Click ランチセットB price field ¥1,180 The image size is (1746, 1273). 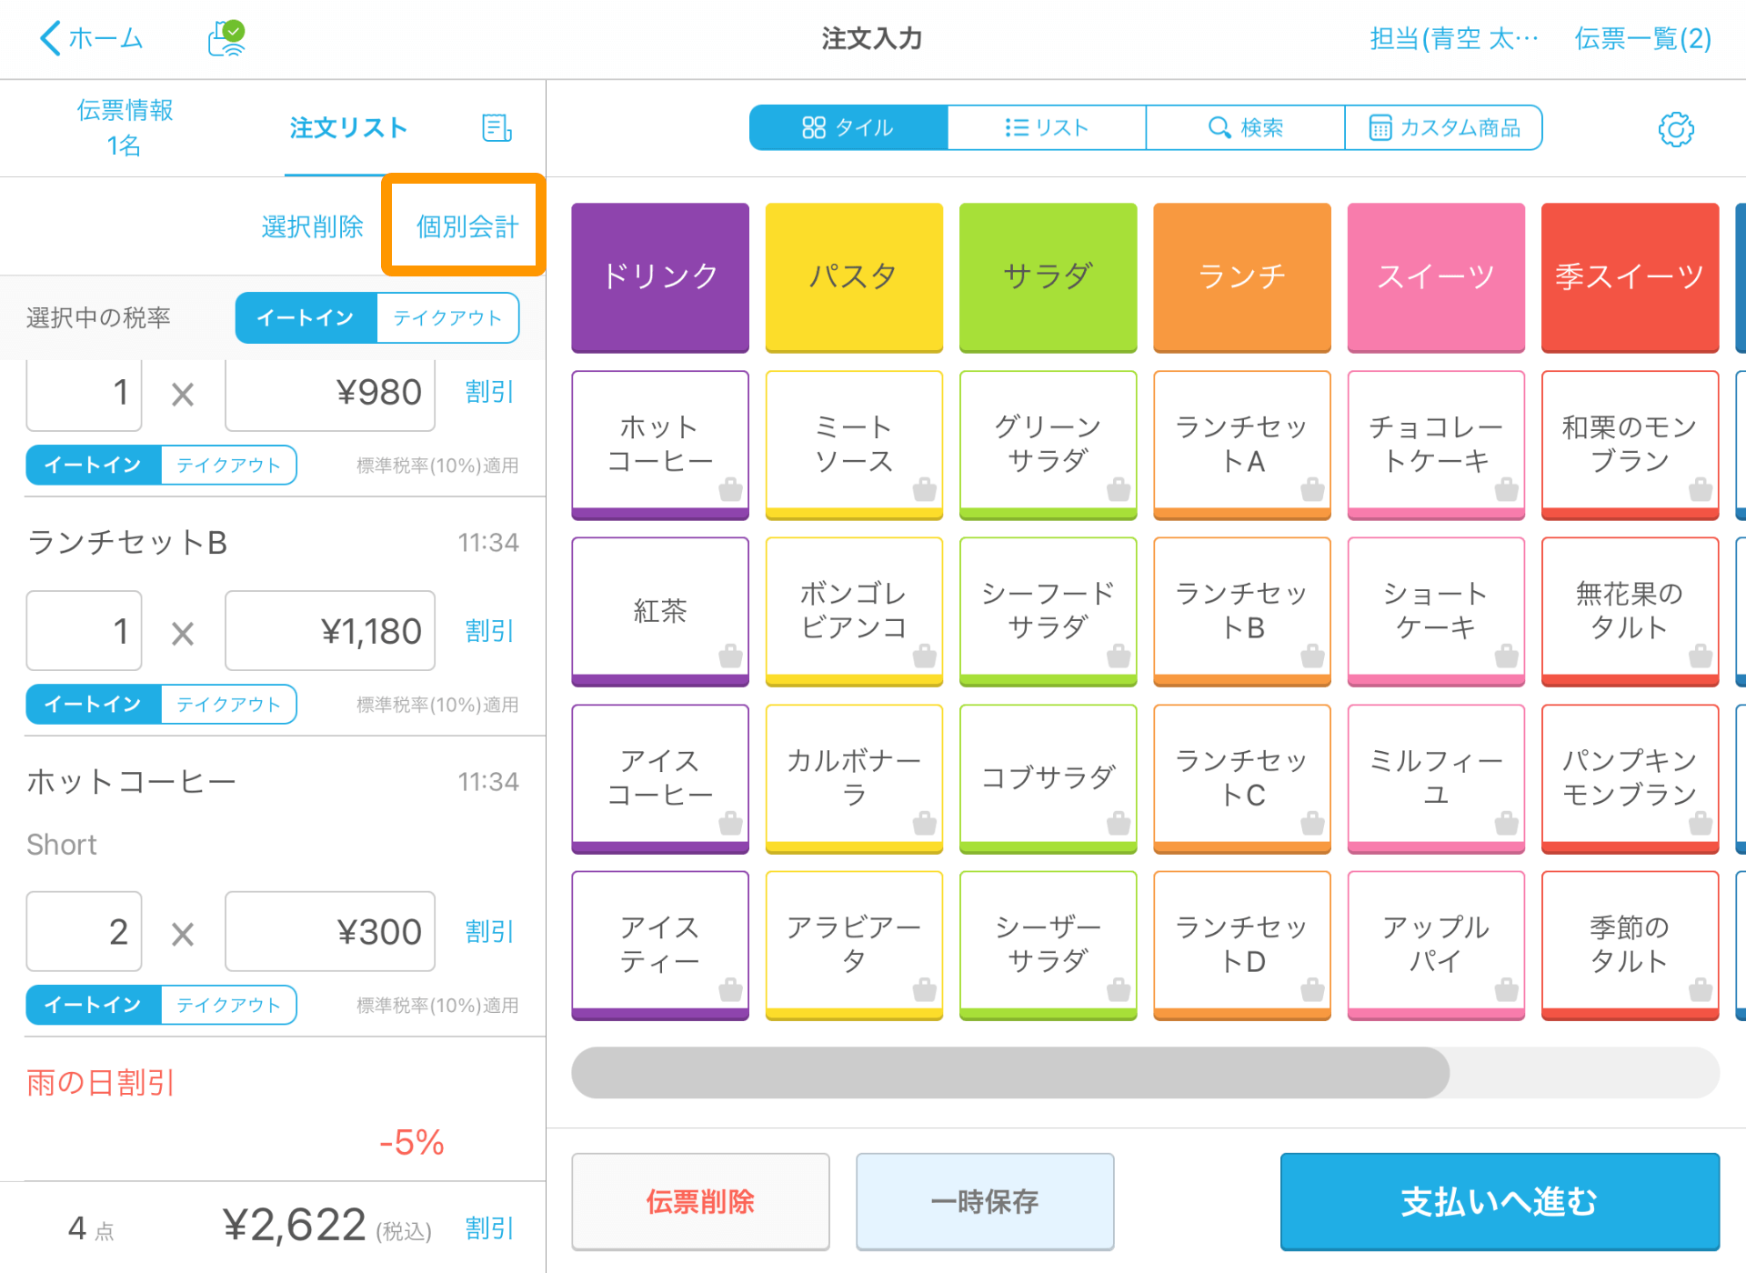tap(330, 631)
